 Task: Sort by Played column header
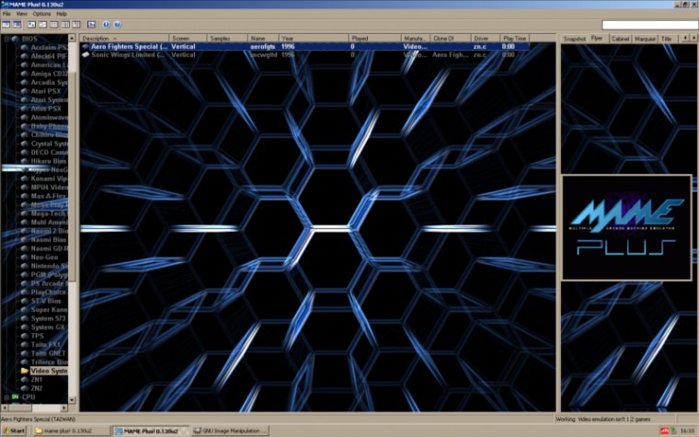pyautogui.click(x=374, y=39)
